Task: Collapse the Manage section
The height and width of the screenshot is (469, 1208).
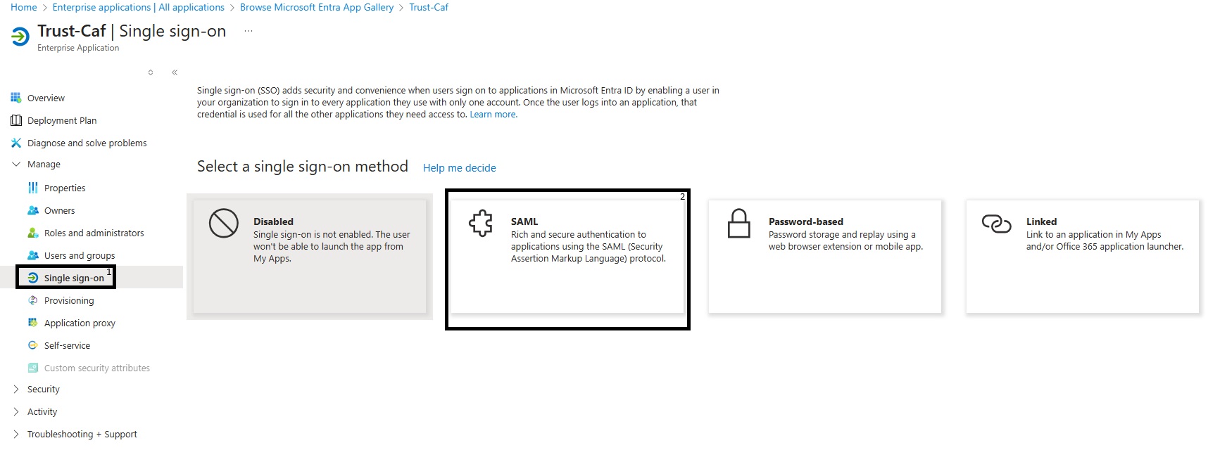Action: [16, 164]
